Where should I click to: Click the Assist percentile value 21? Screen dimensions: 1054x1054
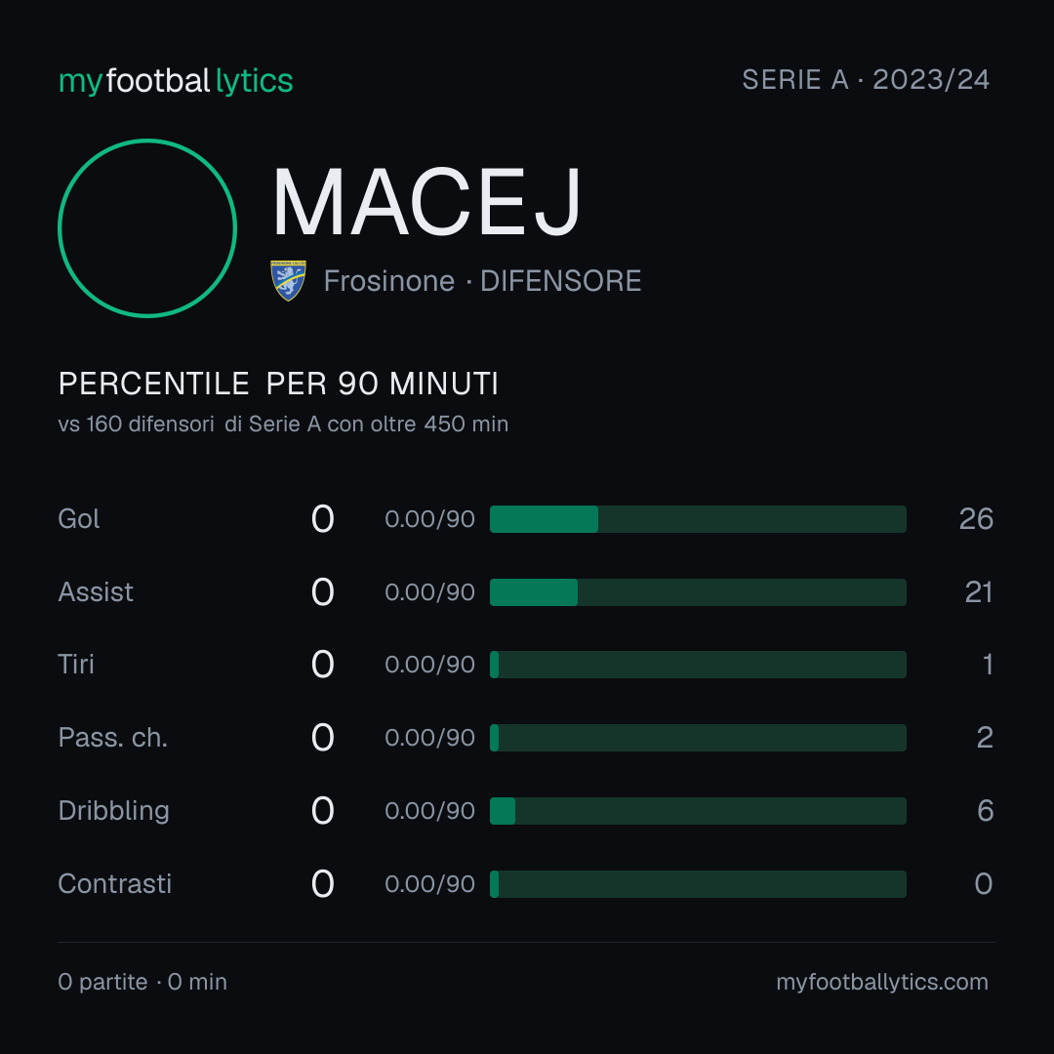[x=979, y=592]
